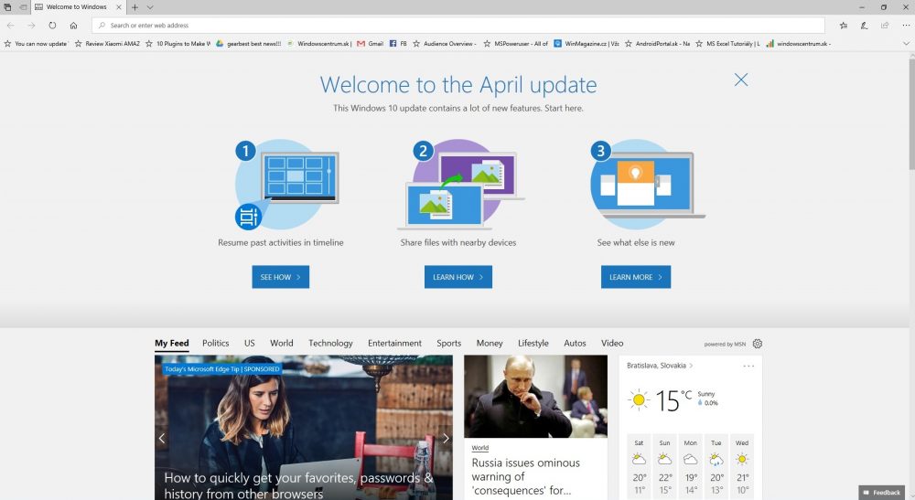Switch to the Entertainment tab
Screen dimensions: 915x500
394,344
